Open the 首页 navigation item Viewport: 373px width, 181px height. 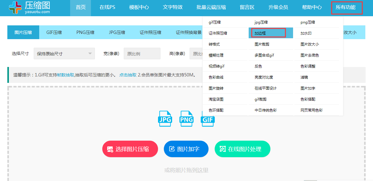pyautogui.click(x=81, y=8)
